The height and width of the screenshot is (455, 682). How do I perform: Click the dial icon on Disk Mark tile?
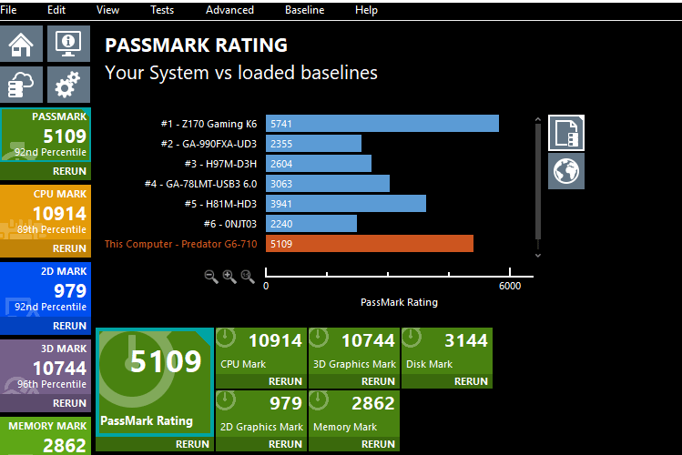[x=412, y=338]
